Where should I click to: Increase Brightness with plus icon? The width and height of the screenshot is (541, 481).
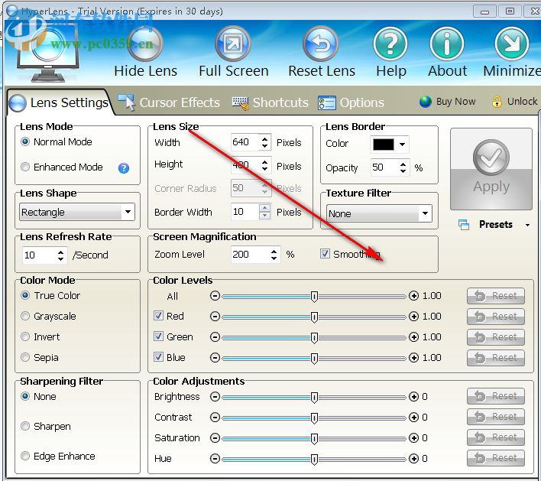tap(413, 397)
